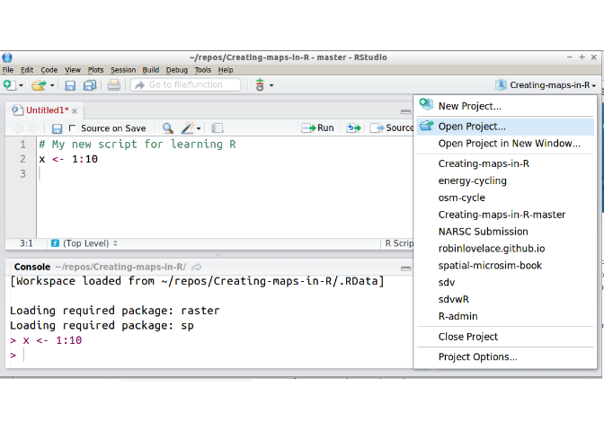
Task: Open the Code Tools dropdown arrow
Action: (199, 128)
